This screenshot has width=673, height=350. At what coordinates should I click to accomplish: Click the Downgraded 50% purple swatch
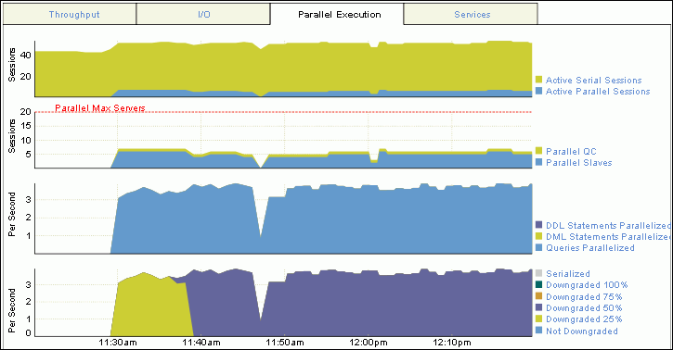(538, 307)
